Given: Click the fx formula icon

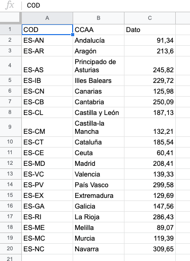Looking at the screenshot, I should point(10,5).
